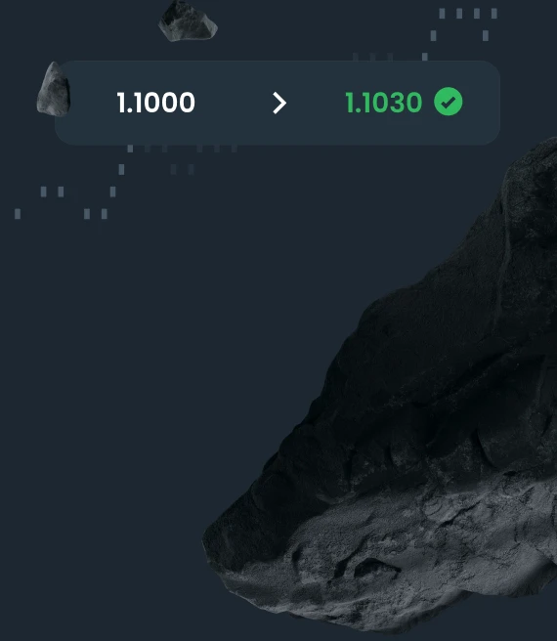Screen dimensions: 557x641
Task: Click the row of four pixel dots top right
Action: pyautogui.click(x=468, y=14)
